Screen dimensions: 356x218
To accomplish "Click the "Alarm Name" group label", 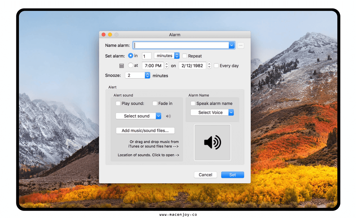I will [x=199, y=95].
